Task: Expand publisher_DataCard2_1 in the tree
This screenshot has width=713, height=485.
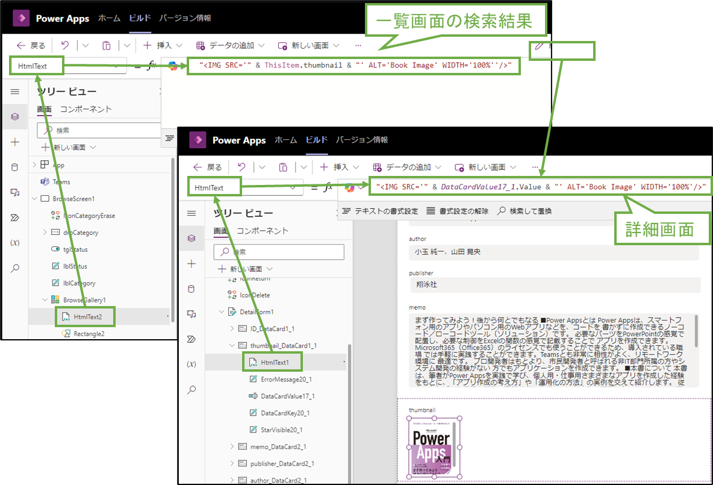Action: (x=232, y=464)
